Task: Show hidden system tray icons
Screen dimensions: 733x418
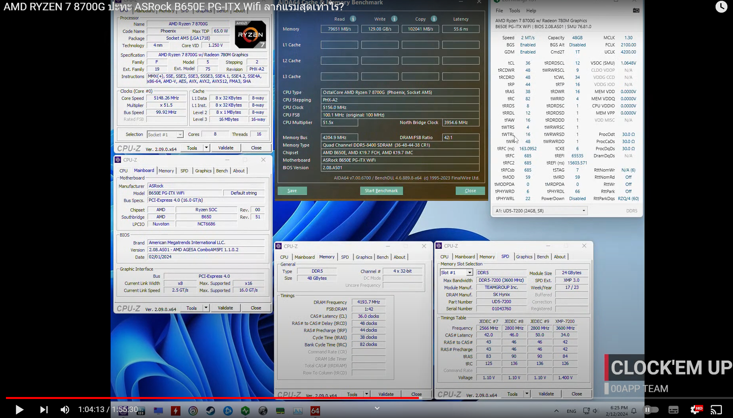Action: tap(556, 411)
